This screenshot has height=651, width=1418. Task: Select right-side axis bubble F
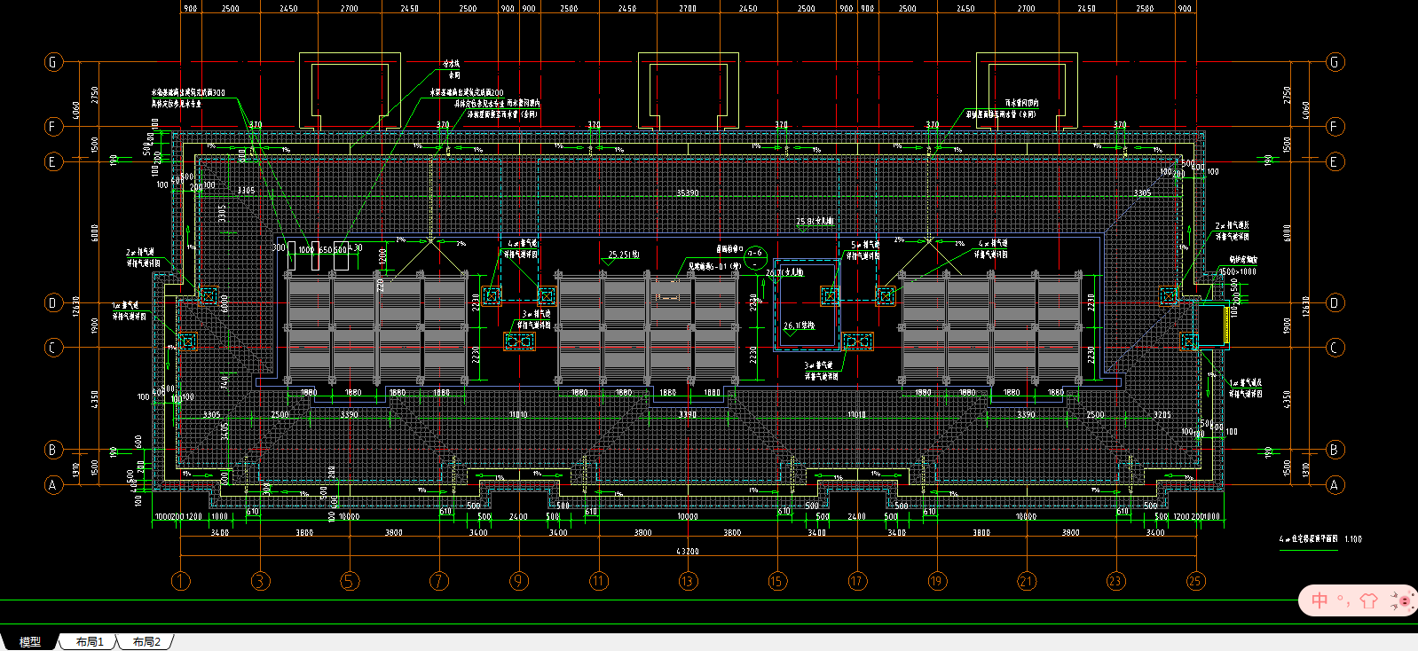click(1335, 127)
